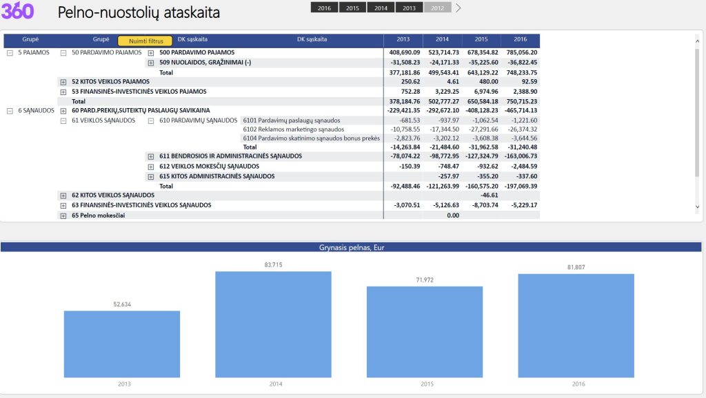Click the 2014 bar in Grynasis pelnas chart
Viewport: 706px width, 398px height.
pos(273,324)
